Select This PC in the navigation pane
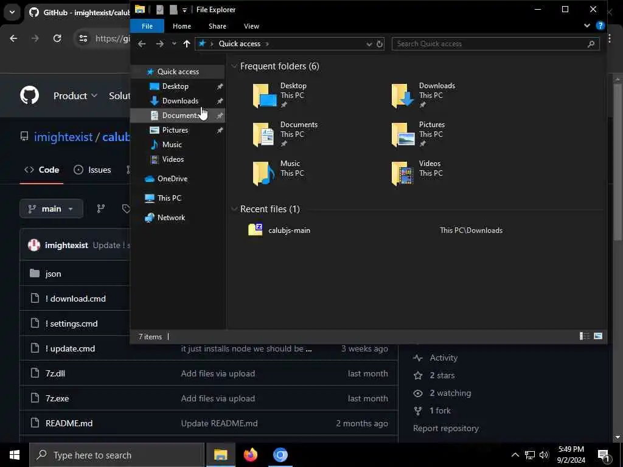The height and width of the screenshot is (467, 623). tap(169, 198)
